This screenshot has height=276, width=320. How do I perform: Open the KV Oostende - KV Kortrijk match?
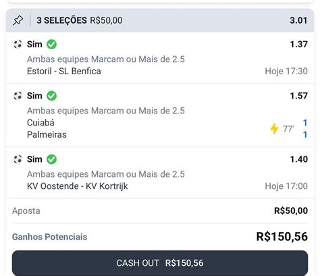pyautogui.click(x=78, y=186)
